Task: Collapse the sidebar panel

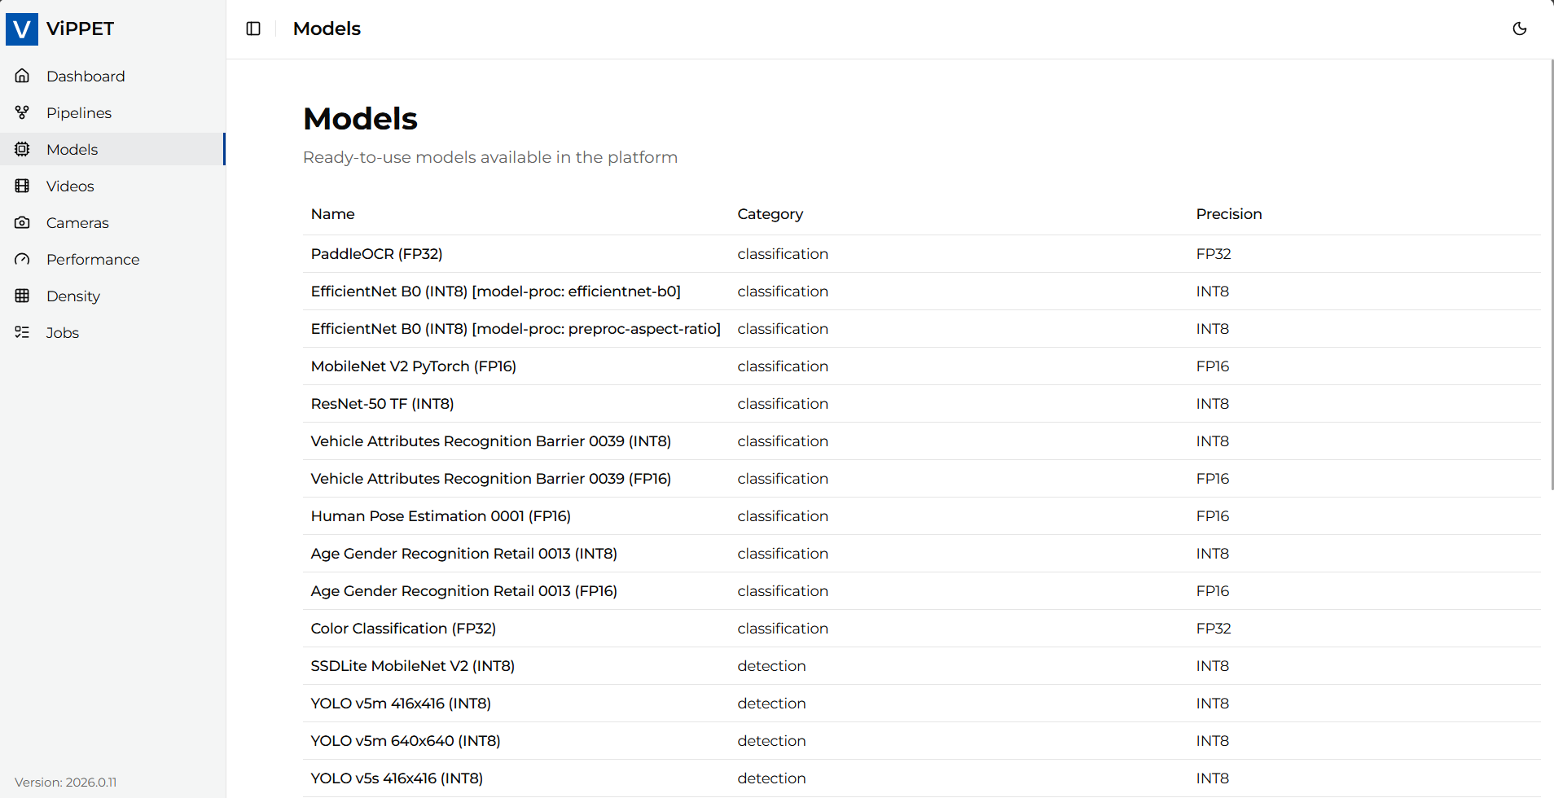Action: coord(253,28)
